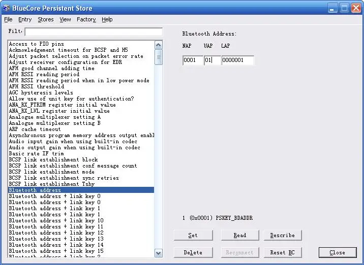
Task: Open the Entry menu
Action: tap(25, 19)
